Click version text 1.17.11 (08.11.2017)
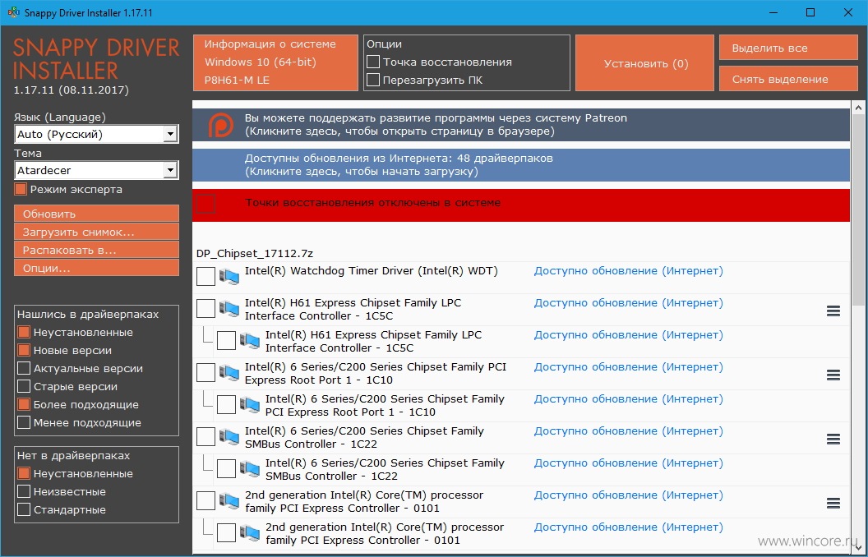This screenshot has height=557, width=868. (72, 90)
